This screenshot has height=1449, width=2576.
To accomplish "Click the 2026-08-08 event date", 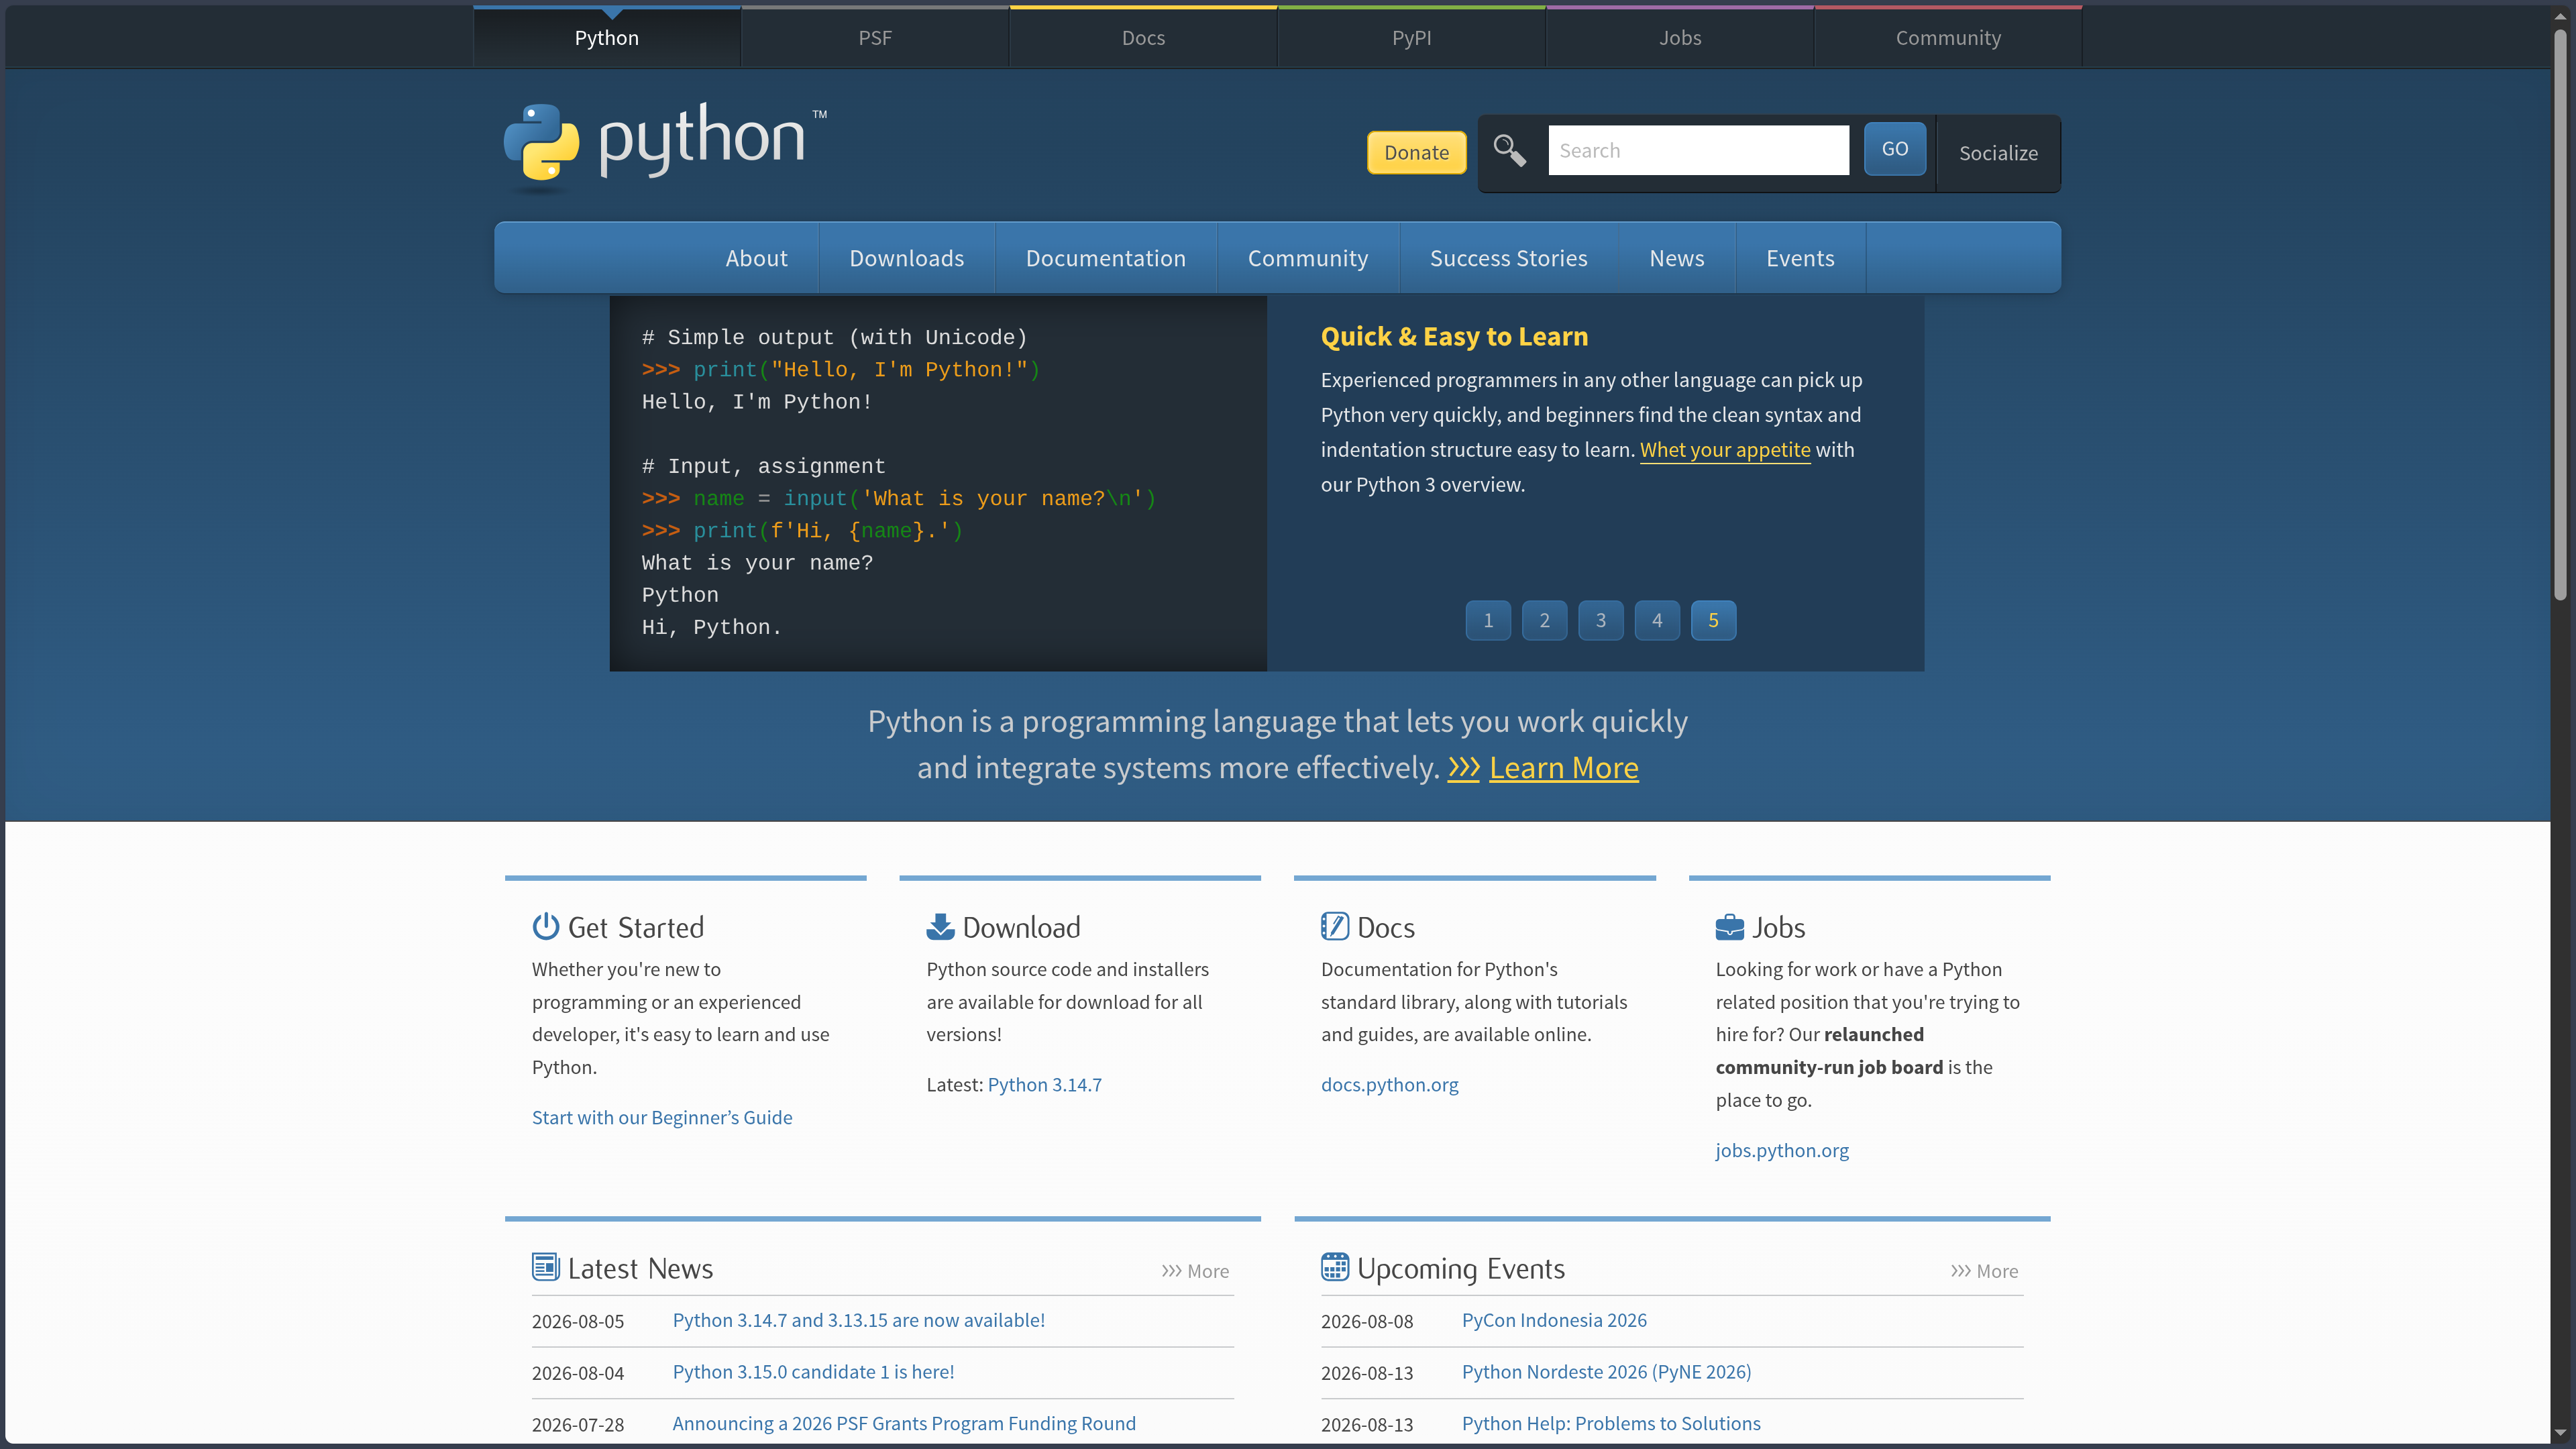I will pyautogui.click(x=1367, y=1321).
